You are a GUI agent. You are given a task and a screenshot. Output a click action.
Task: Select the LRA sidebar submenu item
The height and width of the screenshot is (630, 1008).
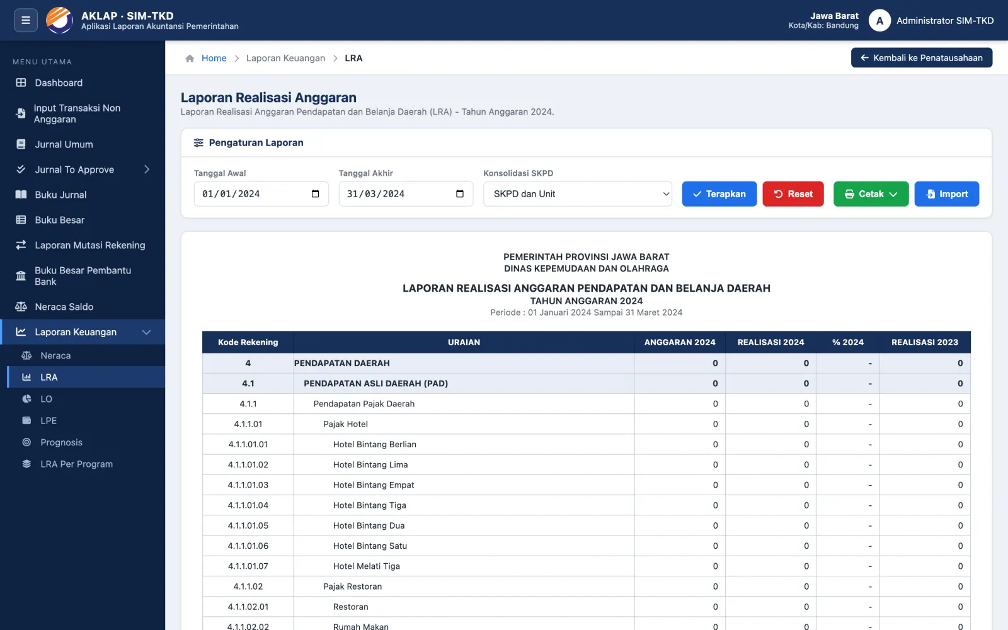pos(86,377)
